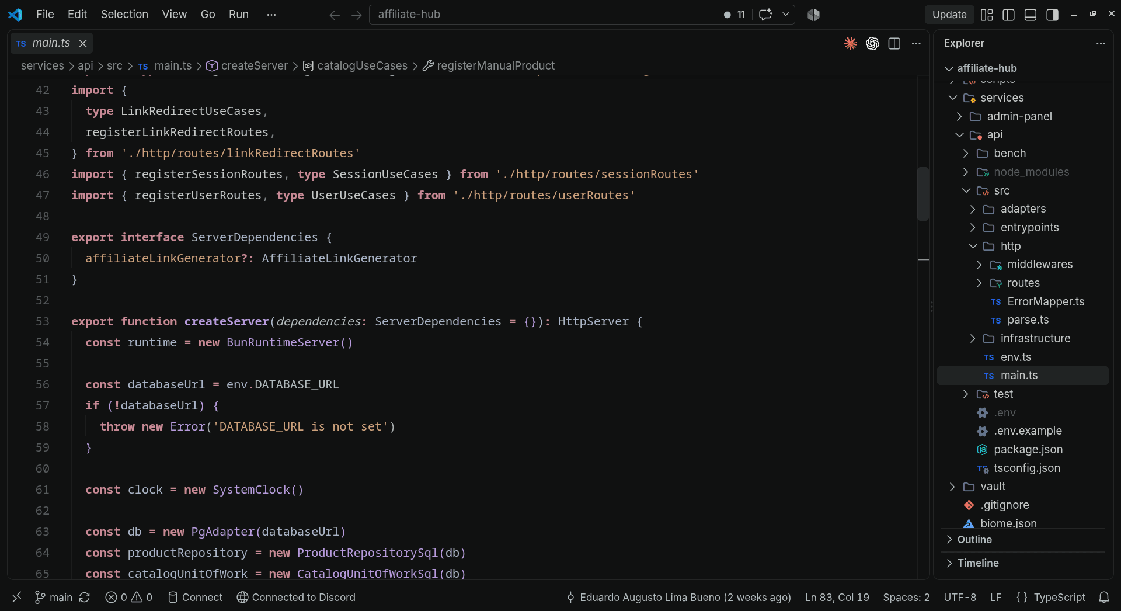
Task: Open the Claude orange starburst icon
Action: [x=850, y=43]
